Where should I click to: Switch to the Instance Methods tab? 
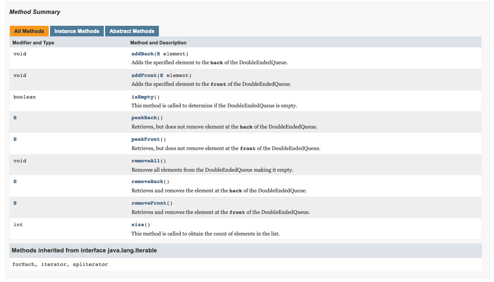pos(77,31)
